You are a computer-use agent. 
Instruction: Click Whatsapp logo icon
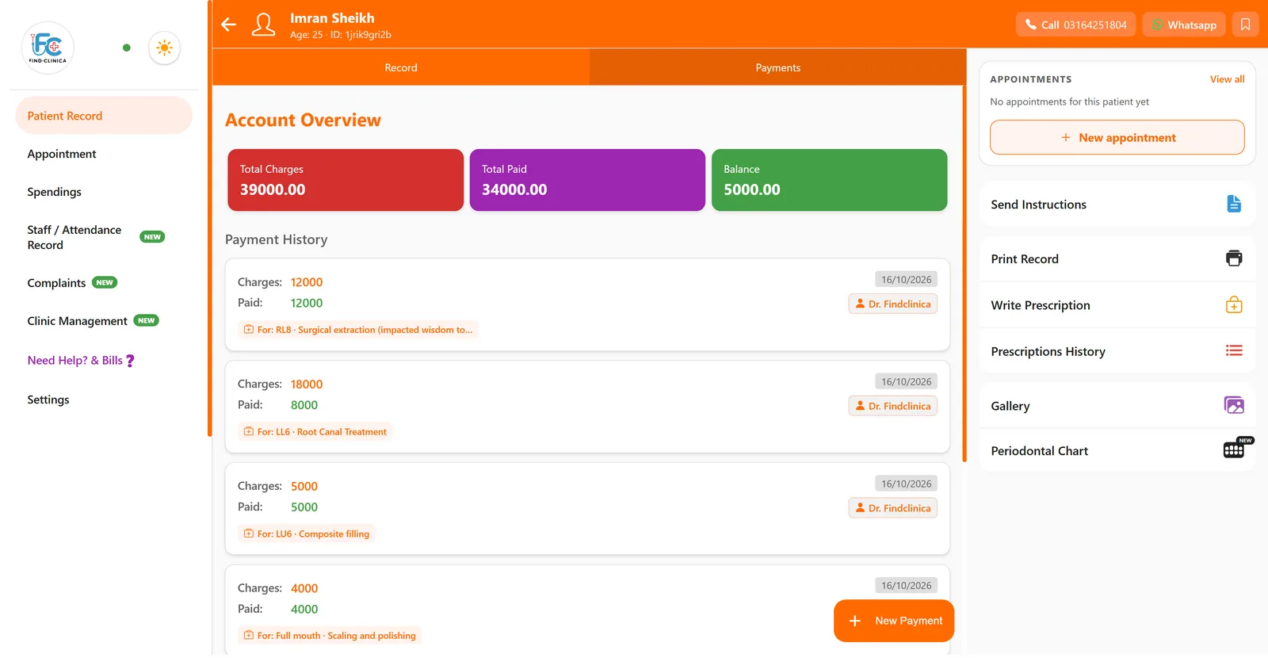pos(1158,25)
